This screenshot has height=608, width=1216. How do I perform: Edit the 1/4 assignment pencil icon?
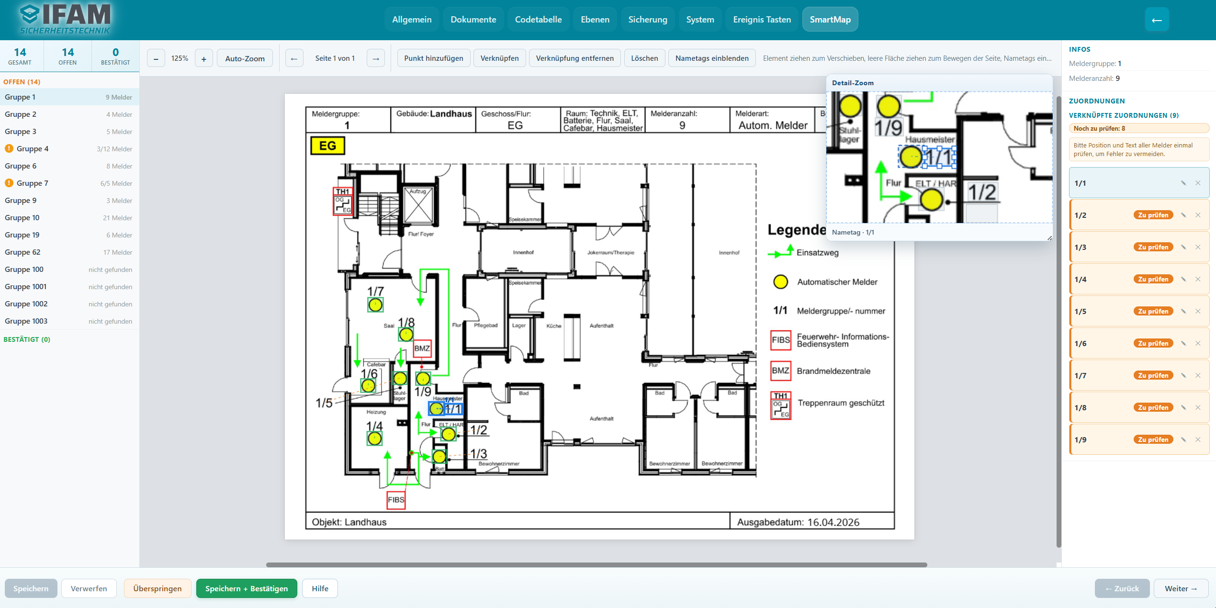tap(1183, 279)
